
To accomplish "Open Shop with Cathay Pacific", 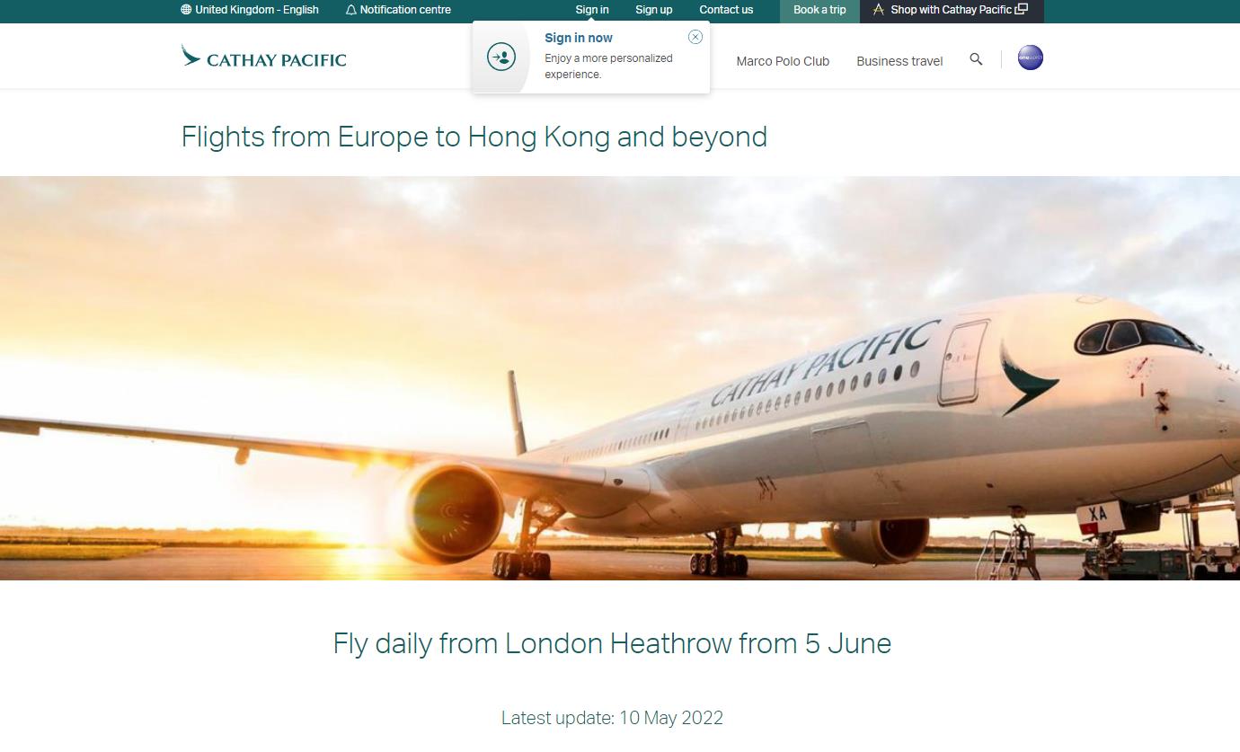I will [x=952, y=11].
